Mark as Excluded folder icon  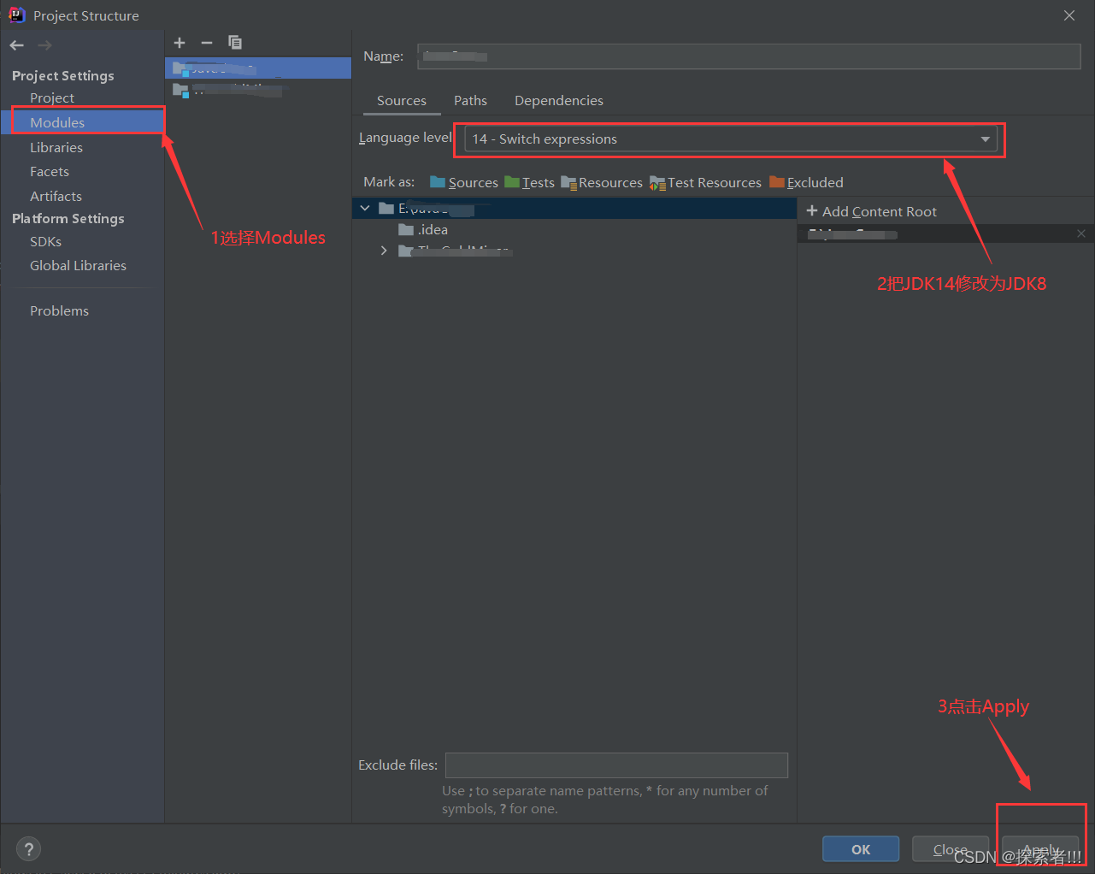[x=777, y=182]
